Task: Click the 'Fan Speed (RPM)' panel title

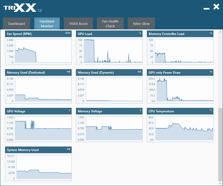Action: [x=19, y=34]
